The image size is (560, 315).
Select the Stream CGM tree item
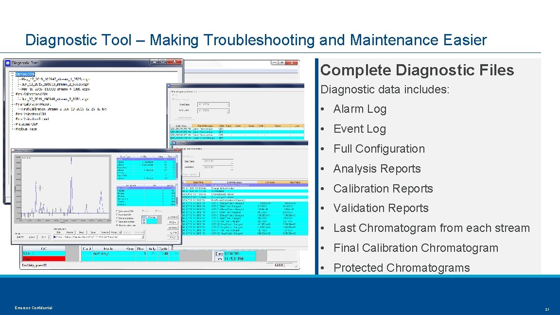click(25, 74)
